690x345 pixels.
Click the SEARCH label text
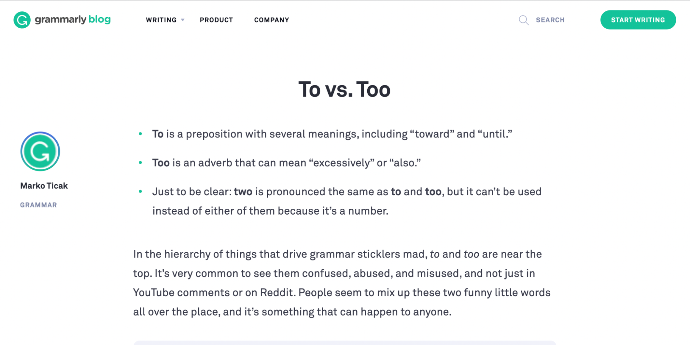coord(550,20)
